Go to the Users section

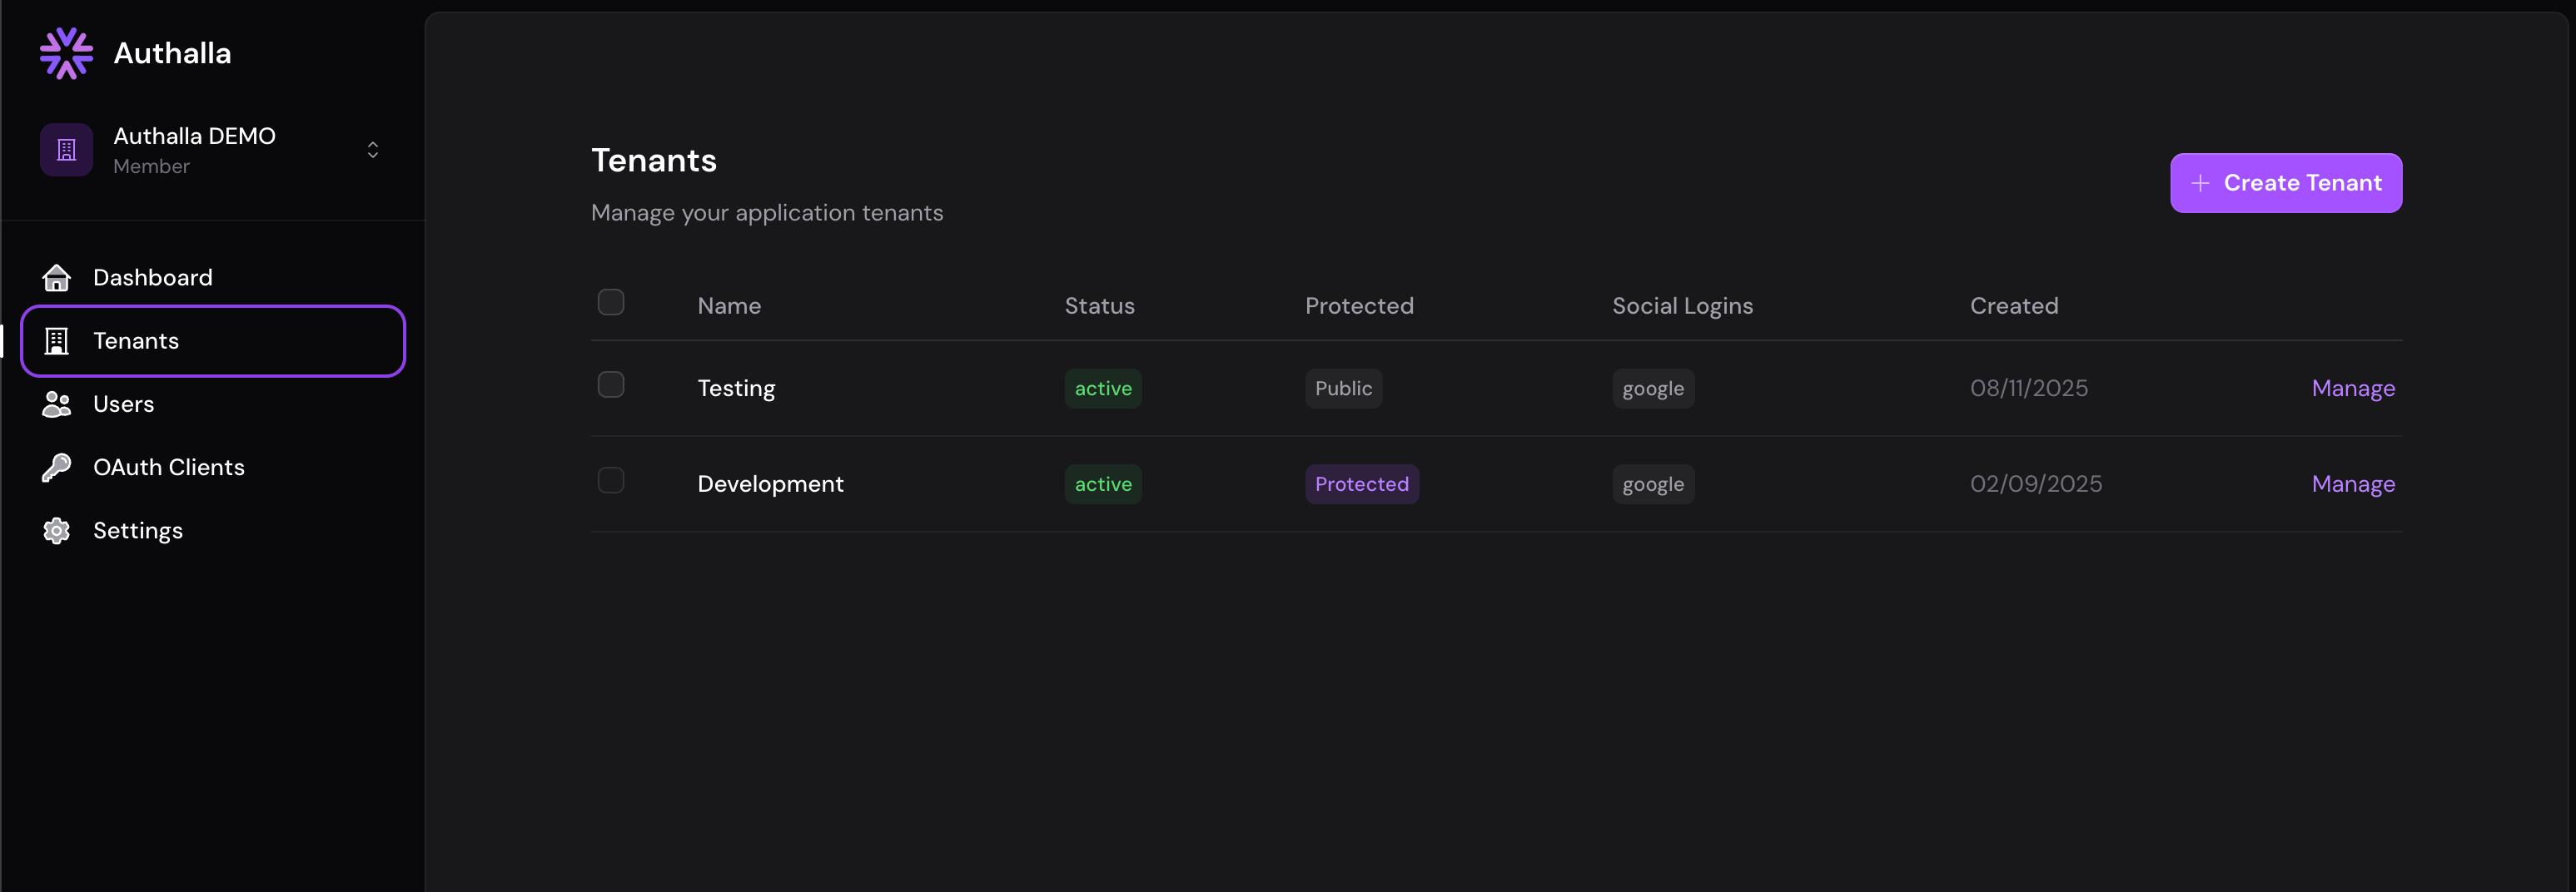(x=123, y=404)
